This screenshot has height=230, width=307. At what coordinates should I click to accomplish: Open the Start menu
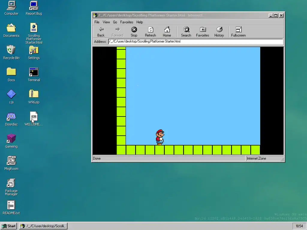coord(9,226)
